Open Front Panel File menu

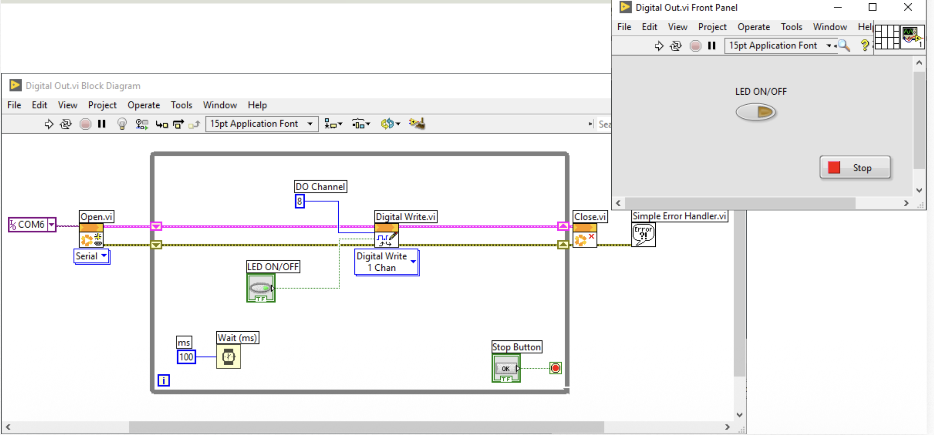coord(624,27)
